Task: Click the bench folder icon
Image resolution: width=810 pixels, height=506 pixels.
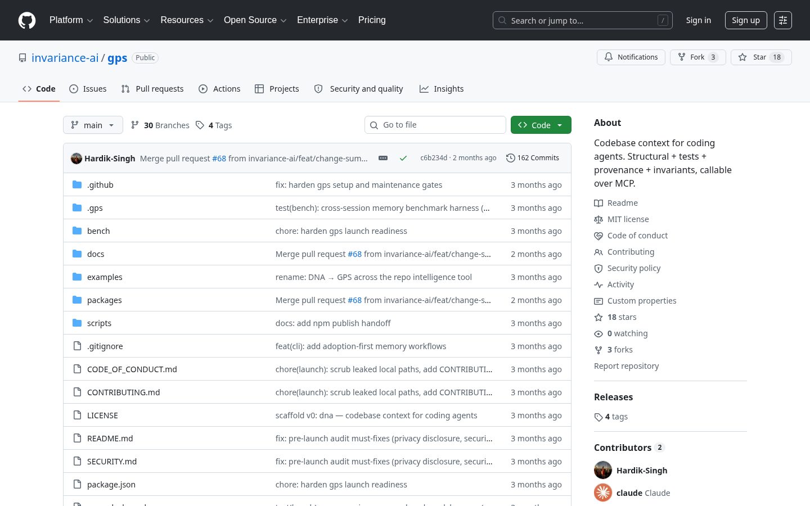Action: (x=77, y=231)
